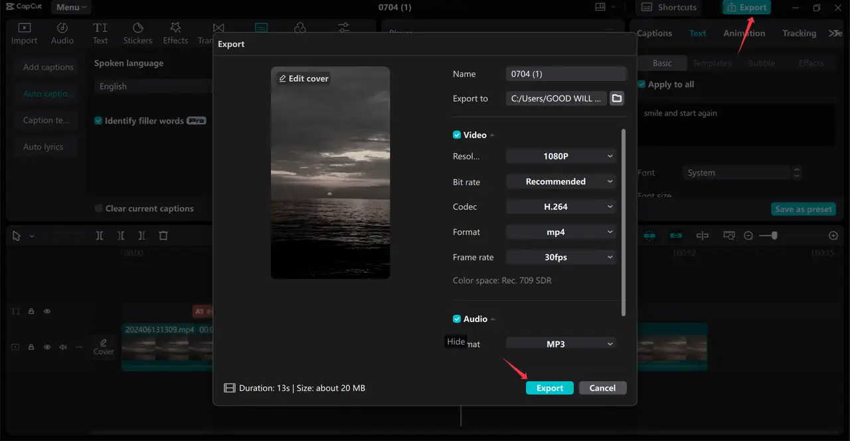850x441 pixels.
Task: Click the Delete right trim icon
Action: click(142, 236)
